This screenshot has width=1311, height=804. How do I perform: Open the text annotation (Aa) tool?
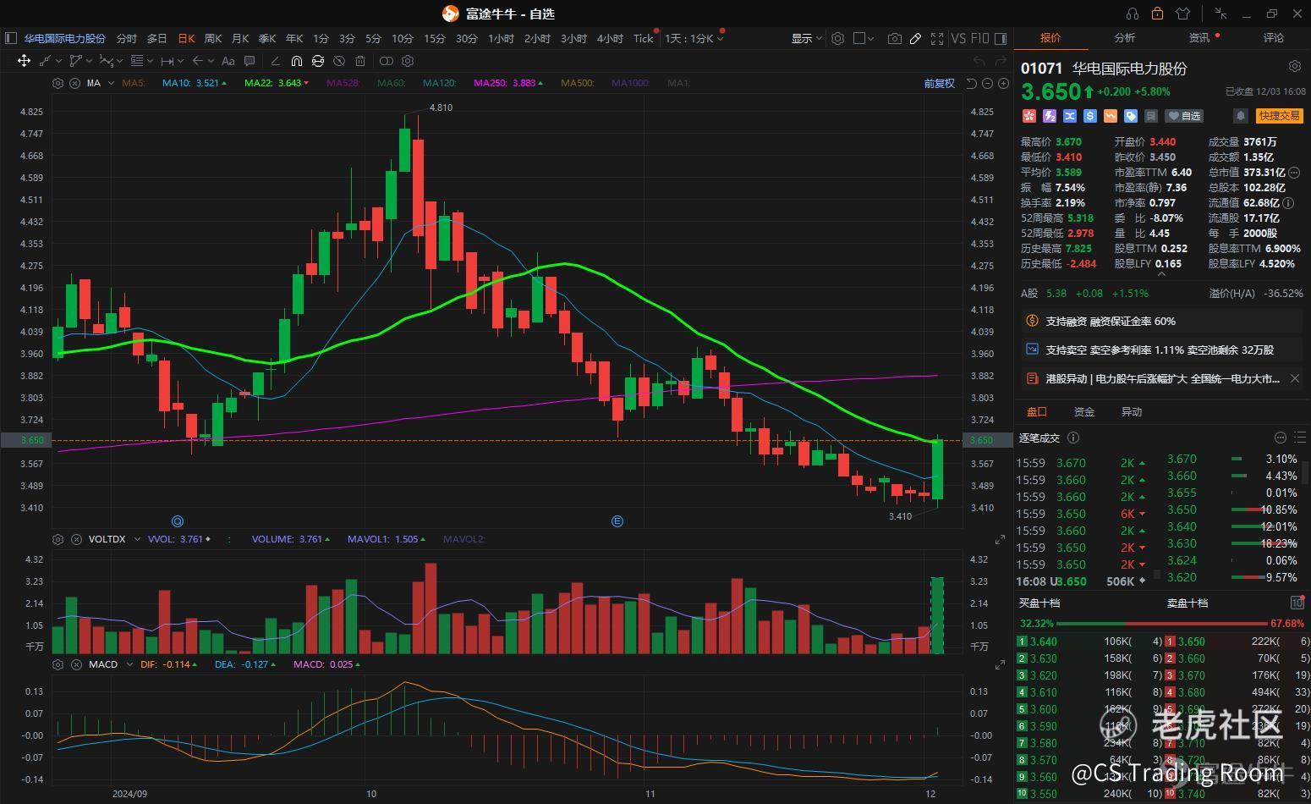[x=228, y=61]
